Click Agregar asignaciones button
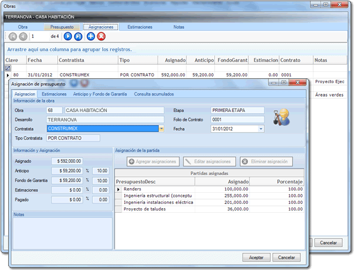Image resolution: width=354 pixels, height=270 pixels. (x=153, y=162)
